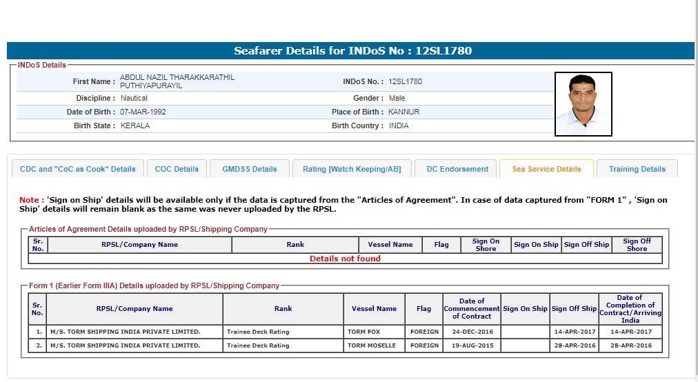Click the INDoS No. value 12SL1780

click(405, 82)
